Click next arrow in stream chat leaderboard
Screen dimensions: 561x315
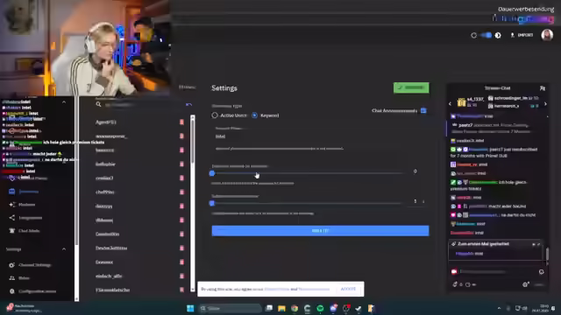pyautogui.click(x=545, y=104)
